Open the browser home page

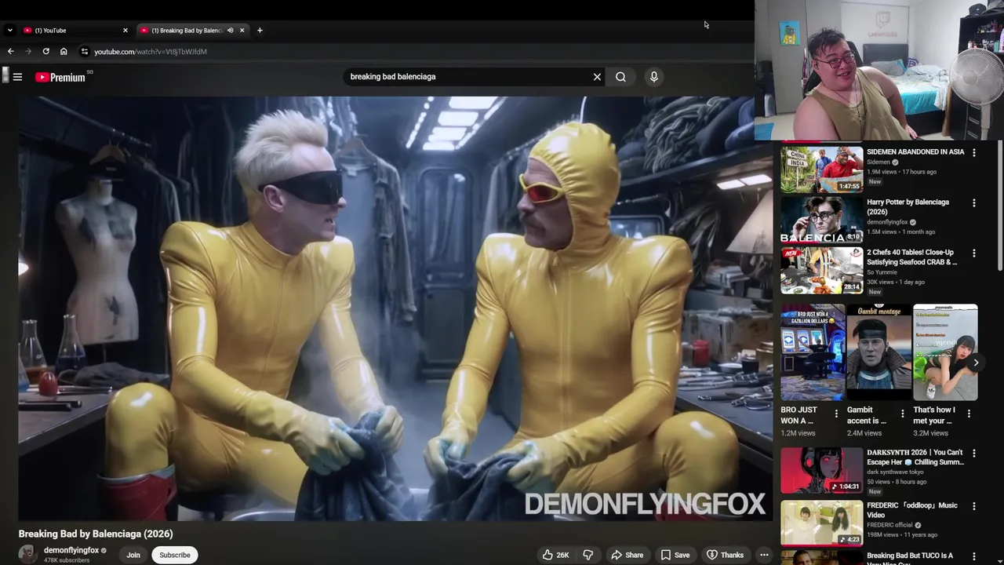64,51
